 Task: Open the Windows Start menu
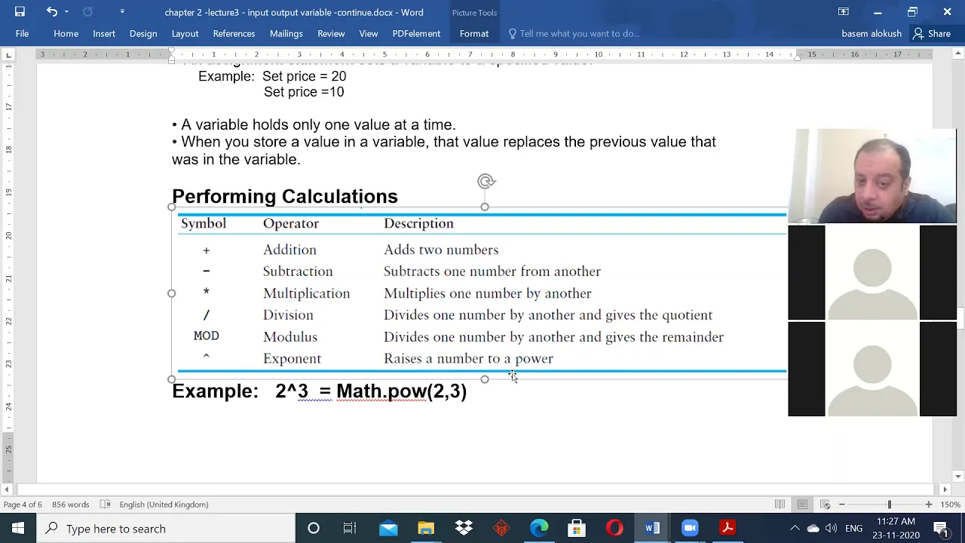17,528
